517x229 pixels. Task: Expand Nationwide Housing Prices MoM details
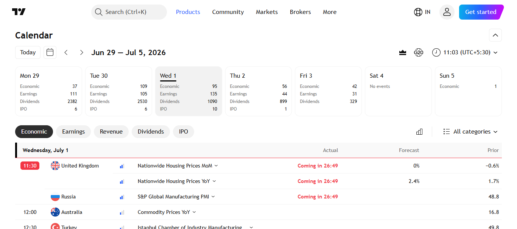(216, 166)
